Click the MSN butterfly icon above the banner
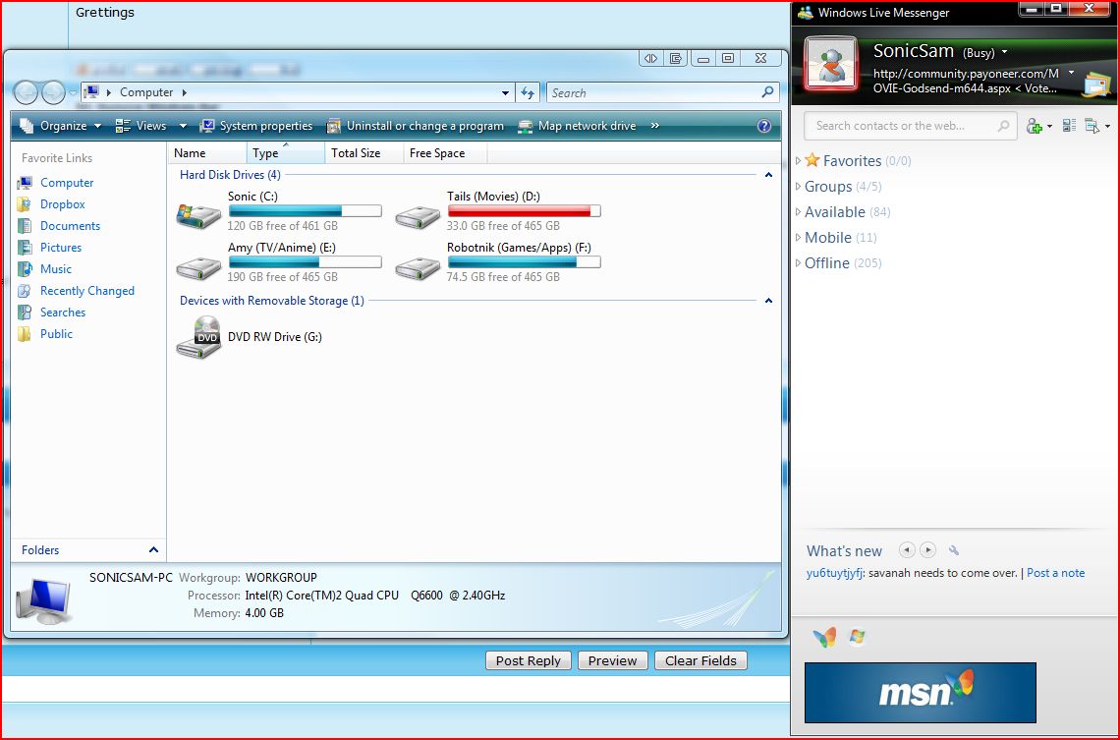This screenshot has width=1120, height=740. point(825,637)
